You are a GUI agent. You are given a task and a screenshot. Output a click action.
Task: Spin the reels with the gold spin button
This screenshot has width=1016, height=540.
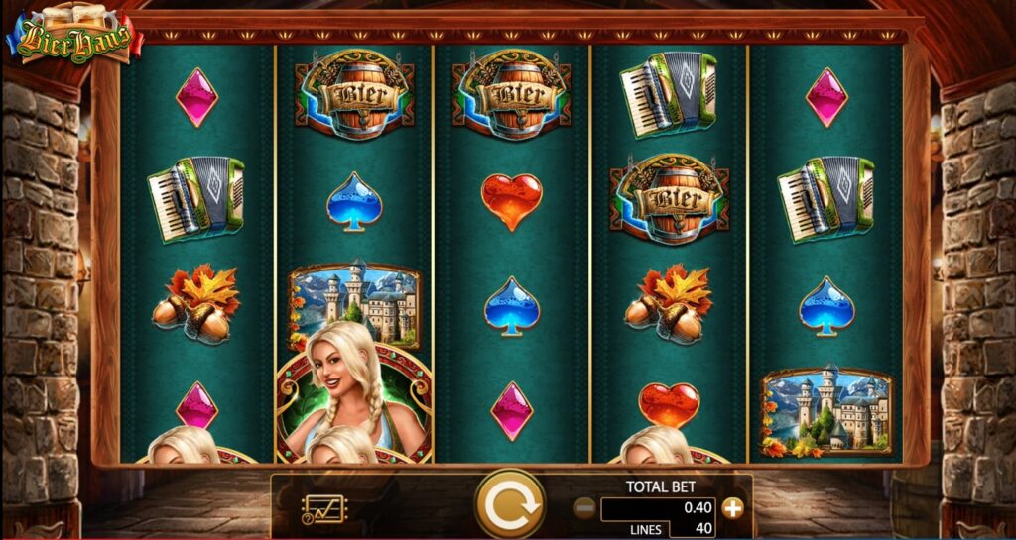pos(510,503)
